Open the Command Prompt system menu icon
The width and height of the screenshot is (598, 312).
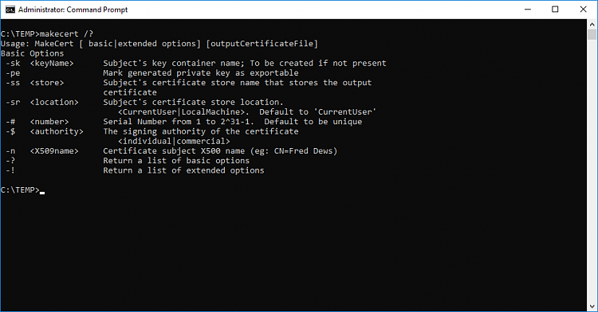10,10
